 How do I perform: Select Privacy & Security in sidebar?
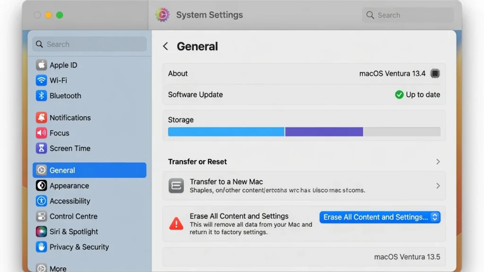[x=89, y=246]
